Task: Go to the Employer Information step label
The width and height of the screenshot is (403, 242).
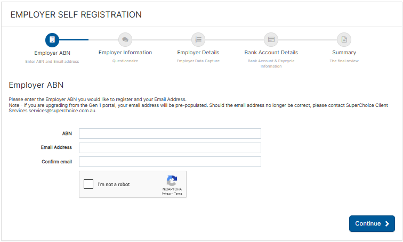Action: pos(125,52)
